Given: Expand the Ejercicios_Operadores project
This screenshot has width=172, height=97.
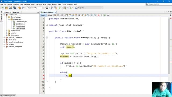Looking at the screenshot, I should point(4,37).
